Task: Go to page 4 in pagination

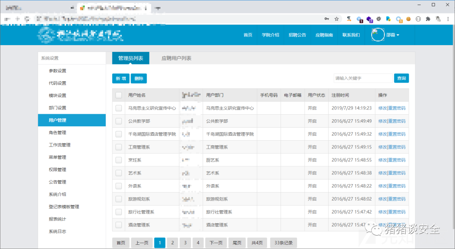Action: 198,243
